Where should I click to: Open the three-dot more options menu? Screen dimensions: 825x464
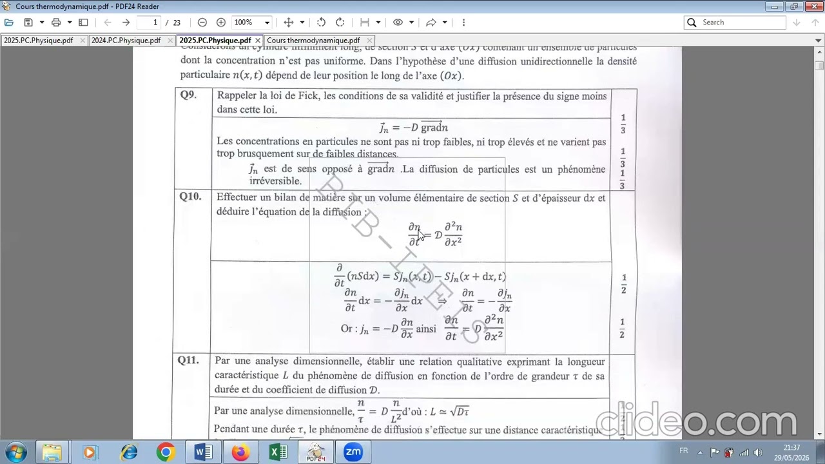tap(463, 23)
